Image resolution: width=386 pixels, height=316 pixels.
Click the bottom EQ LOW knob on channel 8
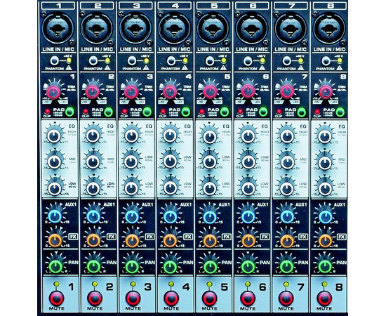[325, 188]
